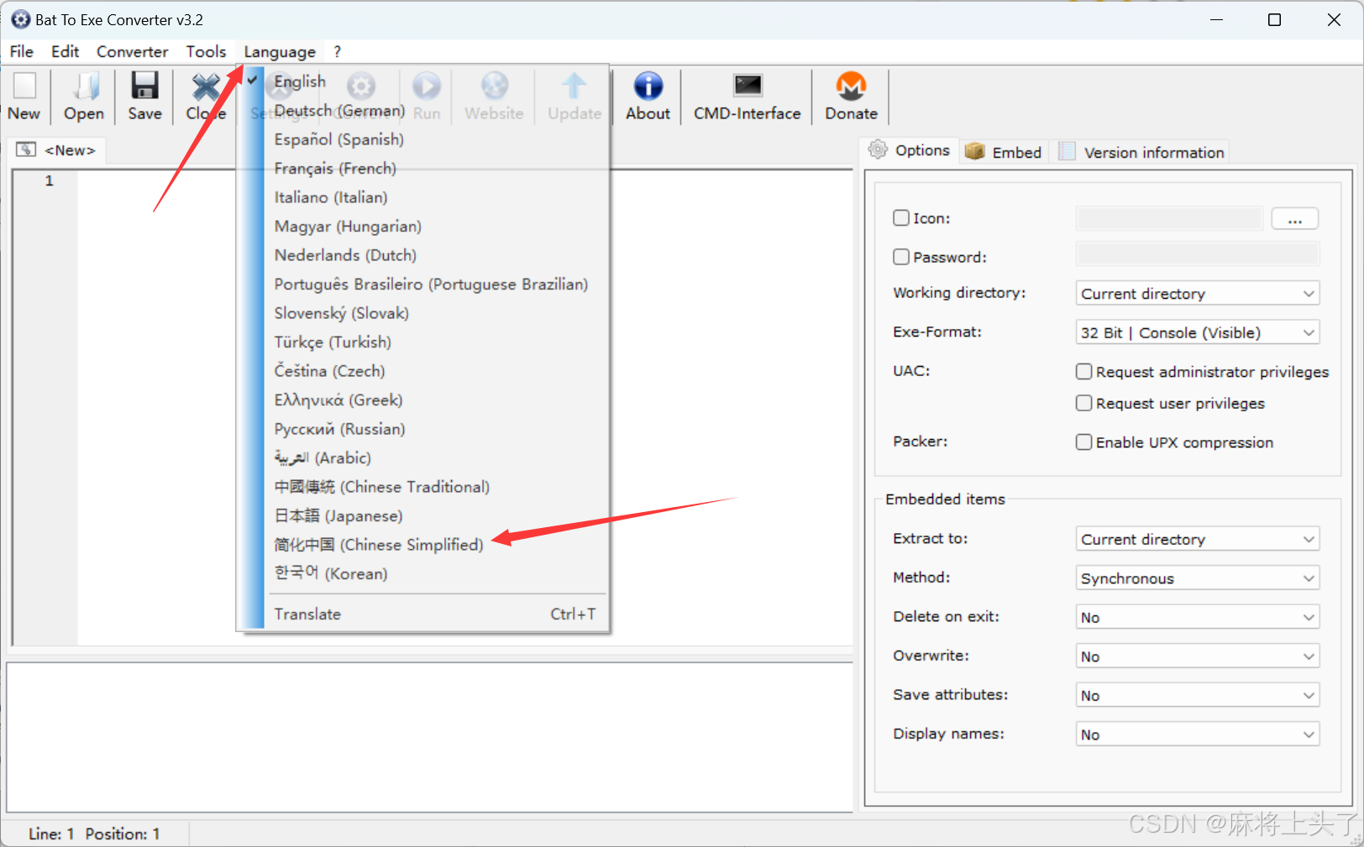Expand the Overwrite dropdown

click(1198, 656)
